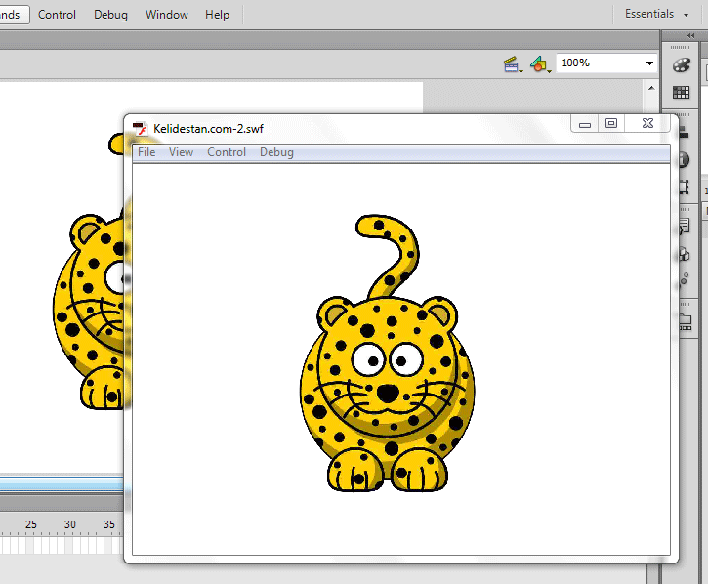Open the View menu in SWF window
The width and height of the screenshot is (708, 584).
[181, 152]
